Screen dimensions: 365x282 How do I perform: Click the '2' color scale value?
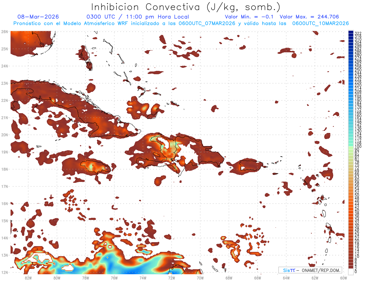356,269
